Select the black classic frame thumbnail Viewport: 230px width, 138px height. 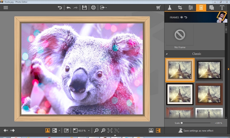click(209, 70)
